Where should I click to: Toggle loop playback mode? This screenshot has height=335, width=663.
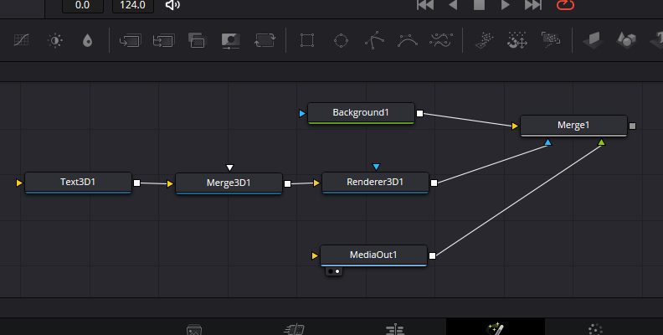pyautogui.click(x=566, y=5)
